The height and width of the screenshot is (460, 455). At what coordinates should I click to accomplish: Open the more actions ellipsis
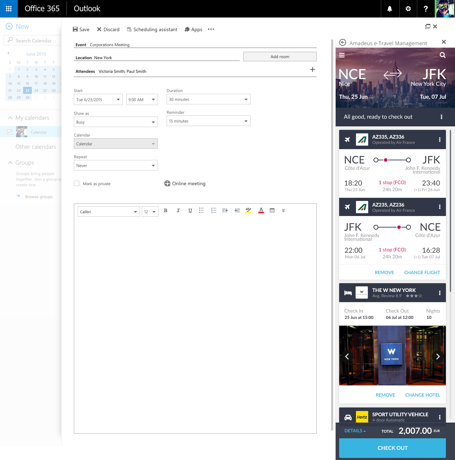click(x=211, y=29)
